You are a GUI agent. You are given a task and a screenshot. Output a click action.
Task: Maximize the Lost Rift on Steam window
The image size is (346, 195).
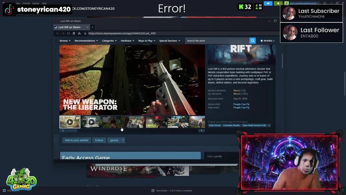(275, 21)
